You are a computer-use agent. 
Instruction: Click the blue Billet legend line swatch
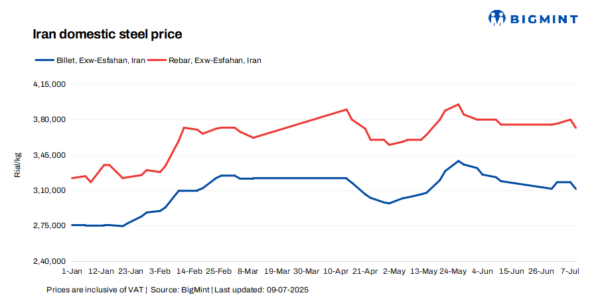tap(44, 60)
